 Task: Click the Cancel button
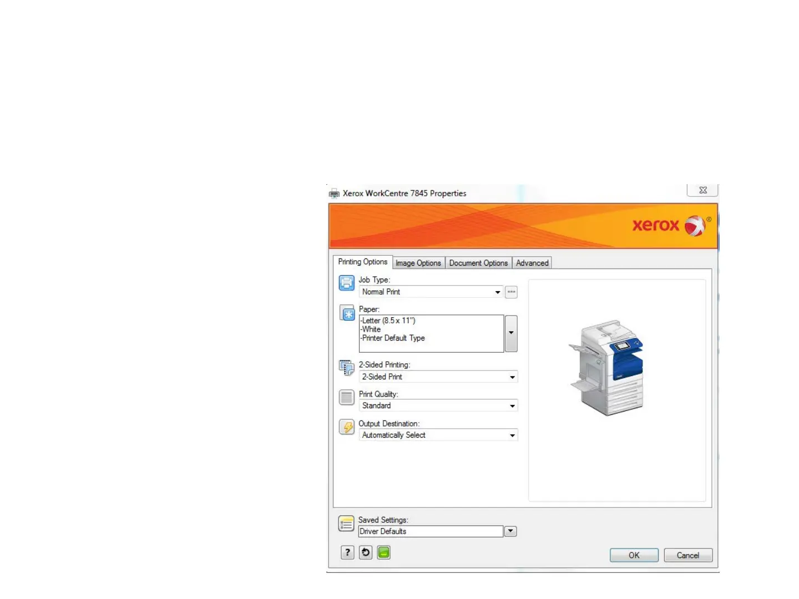[688, 555]
